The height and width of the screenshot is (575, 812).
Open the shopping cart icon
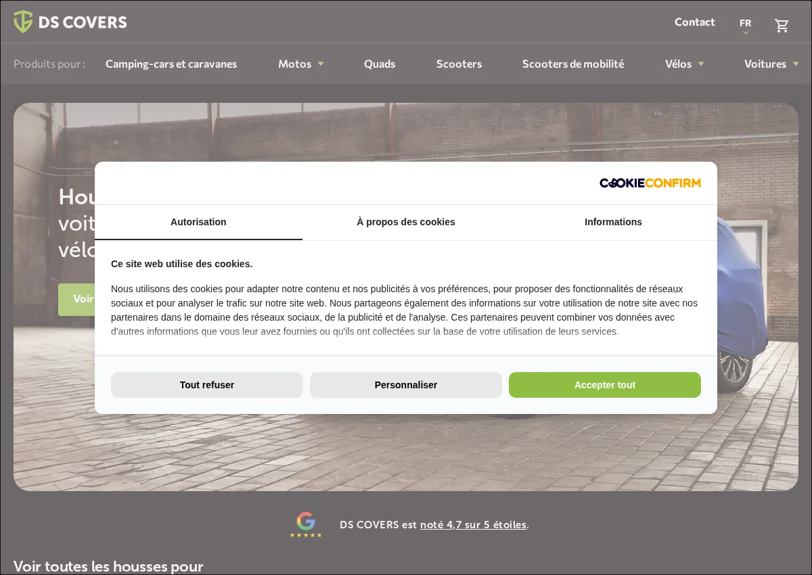(x=782, y=26)
